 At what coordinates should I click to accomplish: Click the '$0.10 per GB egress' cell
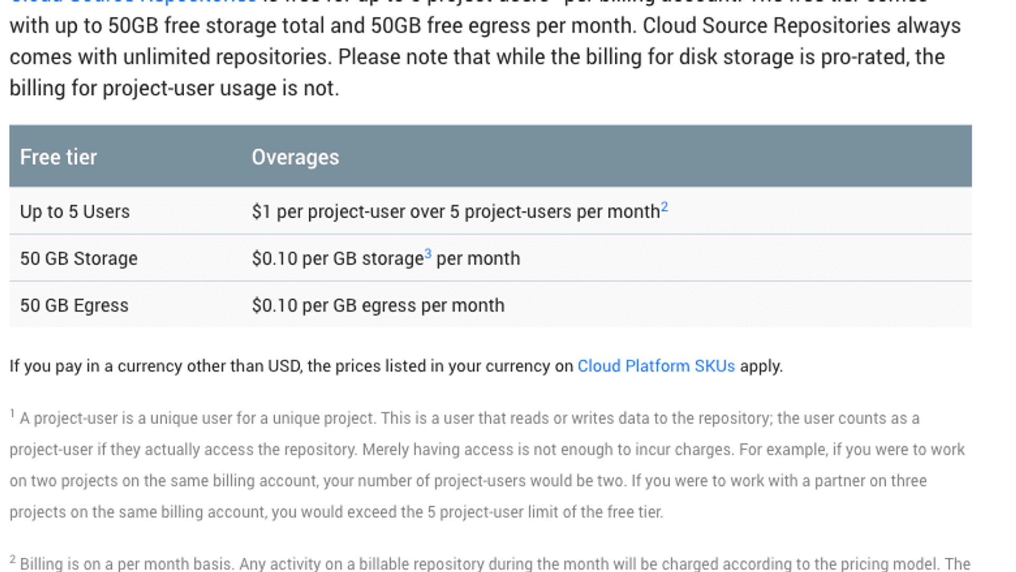tap(377, 306)
